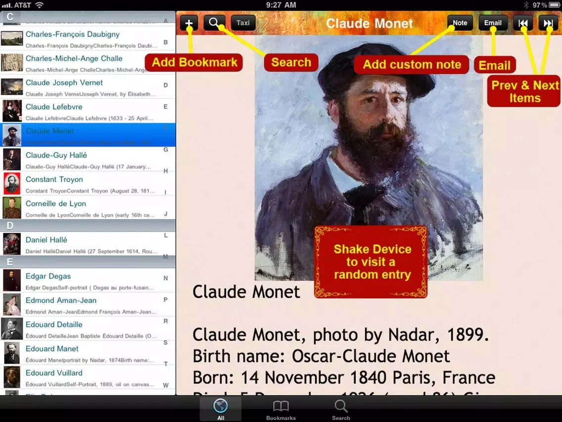This screenshot has width=562, height=422.
Task: Jump to letter L in index
Action: pyautogui.click(x=166, y=235)
